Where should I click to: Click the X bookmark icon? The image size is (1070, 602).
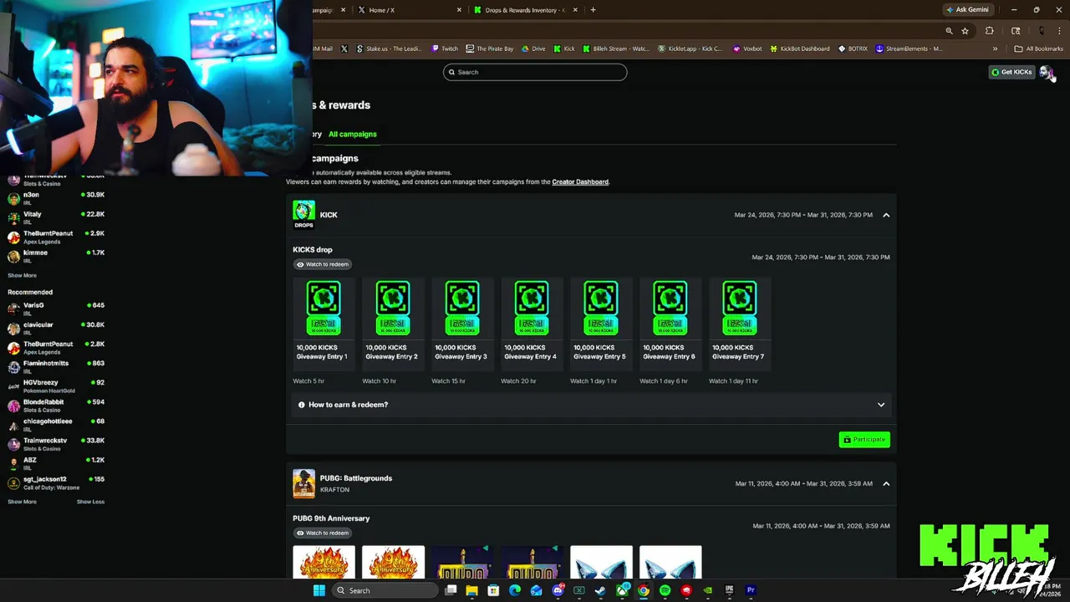344,48
